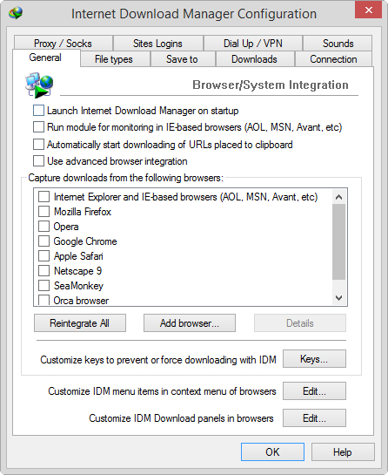Image resolution: width=388 pixels, height=475 pixels.
Task: Close the Configuration dialog
Action: click(368, 10)
